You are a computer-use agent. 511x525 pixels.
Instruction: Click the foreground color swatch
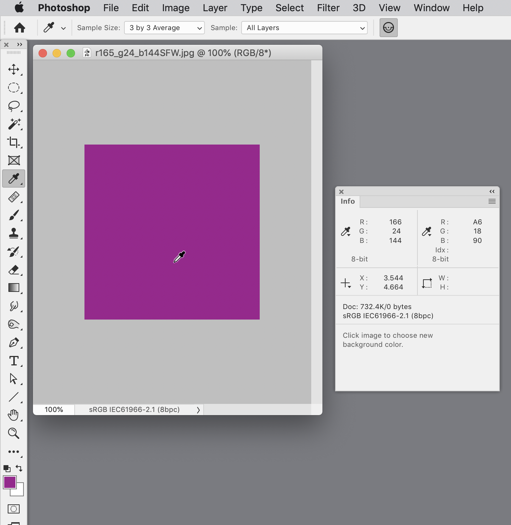11,483
